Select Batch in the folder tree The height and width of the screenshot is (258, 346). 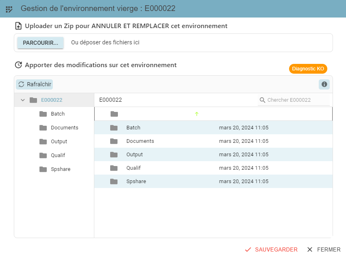58,114
